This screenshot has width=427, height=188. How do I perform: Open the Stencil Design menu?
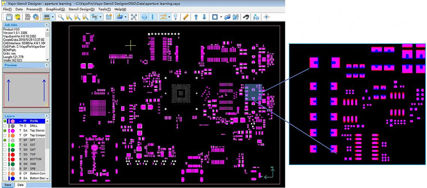[82, 9]
